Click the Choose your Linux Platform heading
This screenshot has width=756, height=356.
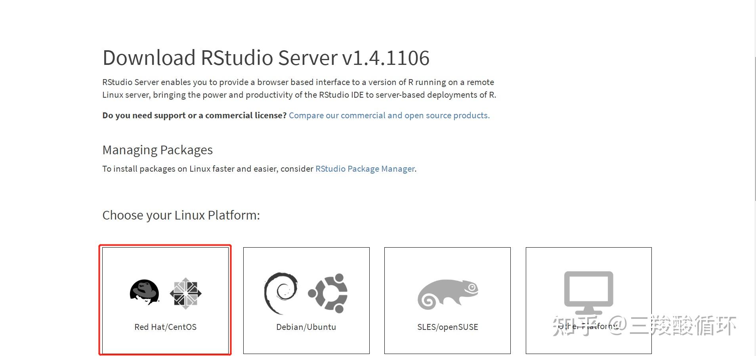(181, 215)
